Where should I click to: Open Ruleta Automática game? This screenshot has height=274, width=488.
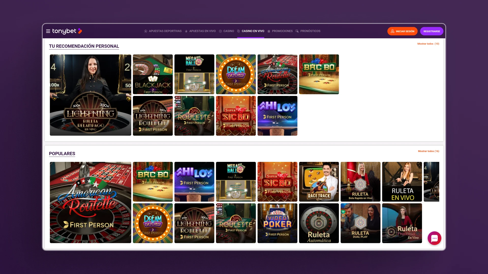319,223
